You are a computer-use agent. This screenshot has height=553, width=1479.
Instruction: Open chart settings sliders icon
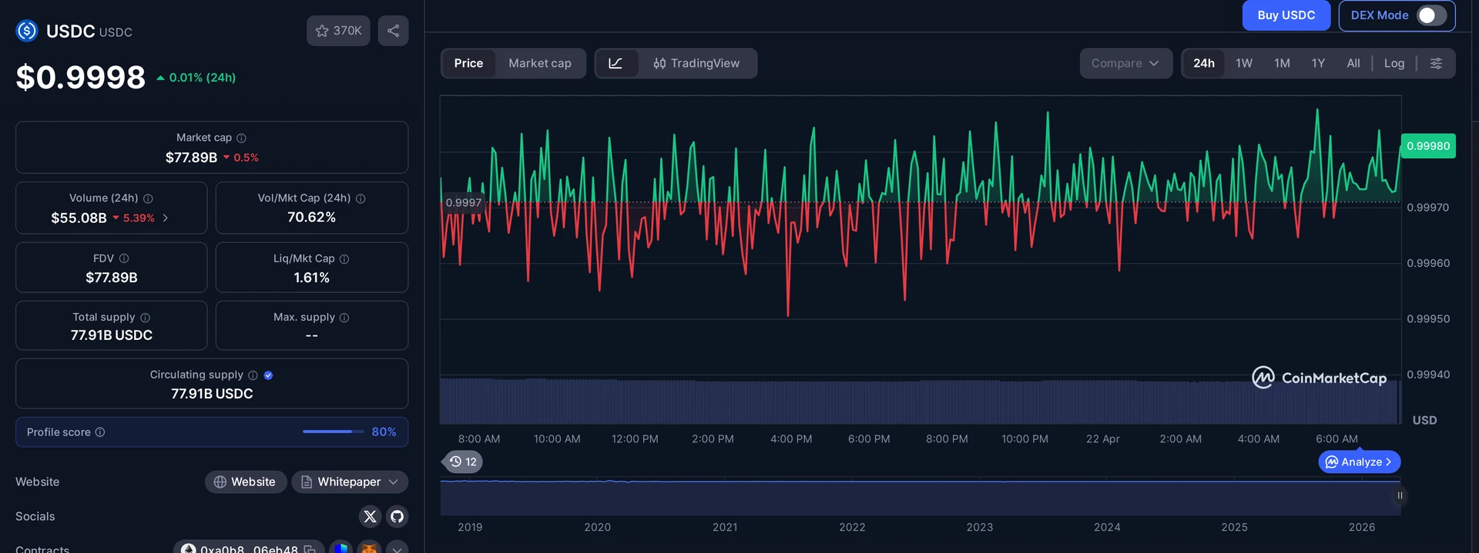pos(1436,63)
